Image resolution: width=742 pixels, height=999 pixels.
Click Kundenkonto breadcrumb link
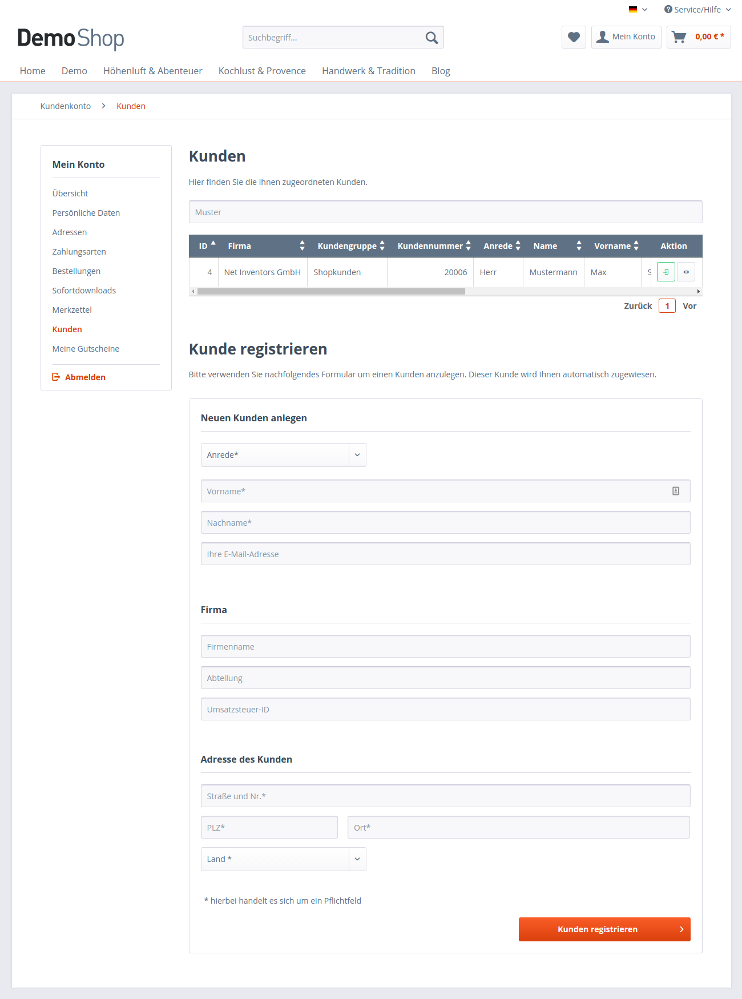click(66, 106)
